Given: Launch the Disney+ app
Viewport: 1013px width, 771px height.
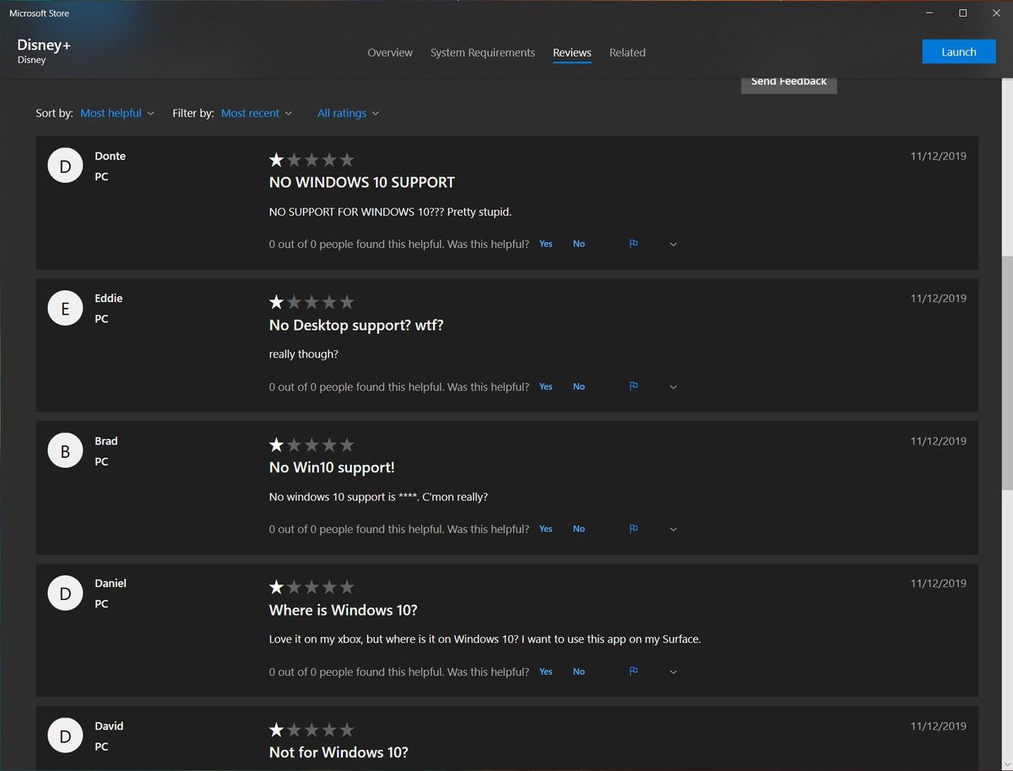Looking at the screenshot, I should [x=959, y=51].
